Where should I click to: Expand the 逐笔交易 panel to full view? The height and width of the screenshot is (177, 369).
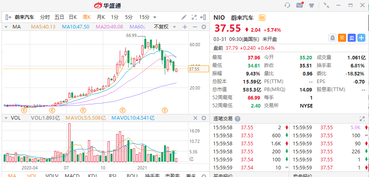[361, 118]
